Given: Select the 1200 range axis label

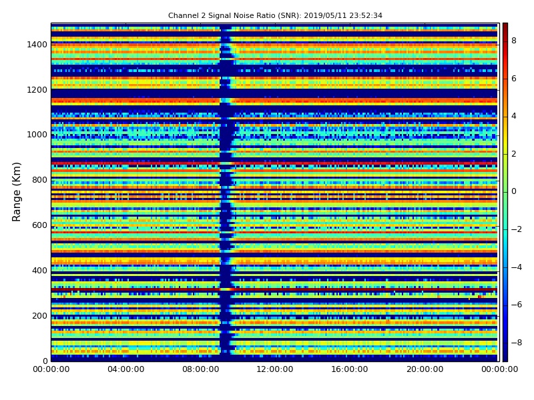Looking at the screenshot, I should pos(37,90).
